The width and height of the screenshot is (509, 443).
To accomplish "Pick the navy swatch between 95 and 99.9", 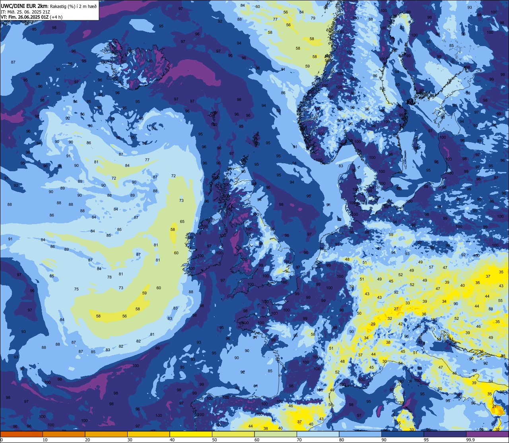I will (445, 434).
